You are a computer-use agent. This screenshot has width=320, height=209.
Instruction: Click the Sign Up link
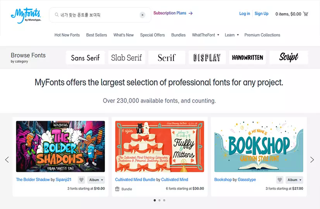[262, 14]
